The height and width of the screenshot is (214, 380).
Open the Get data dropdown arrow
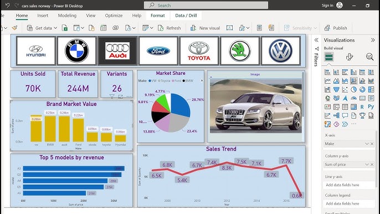click(55, 28)
